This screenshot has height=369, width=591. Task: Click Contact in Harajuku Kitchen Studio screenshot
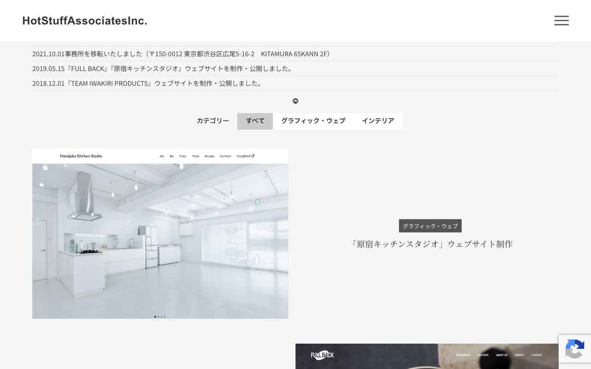(x=225, y=156)
